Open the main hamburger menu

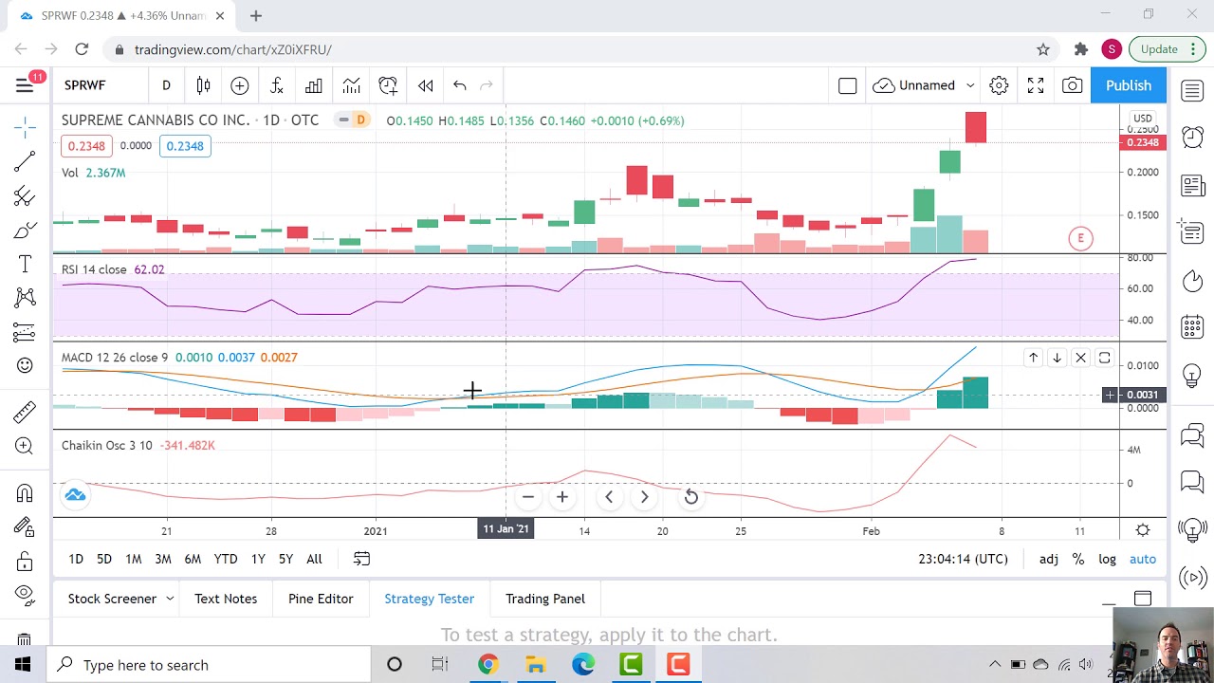point(25,85)
